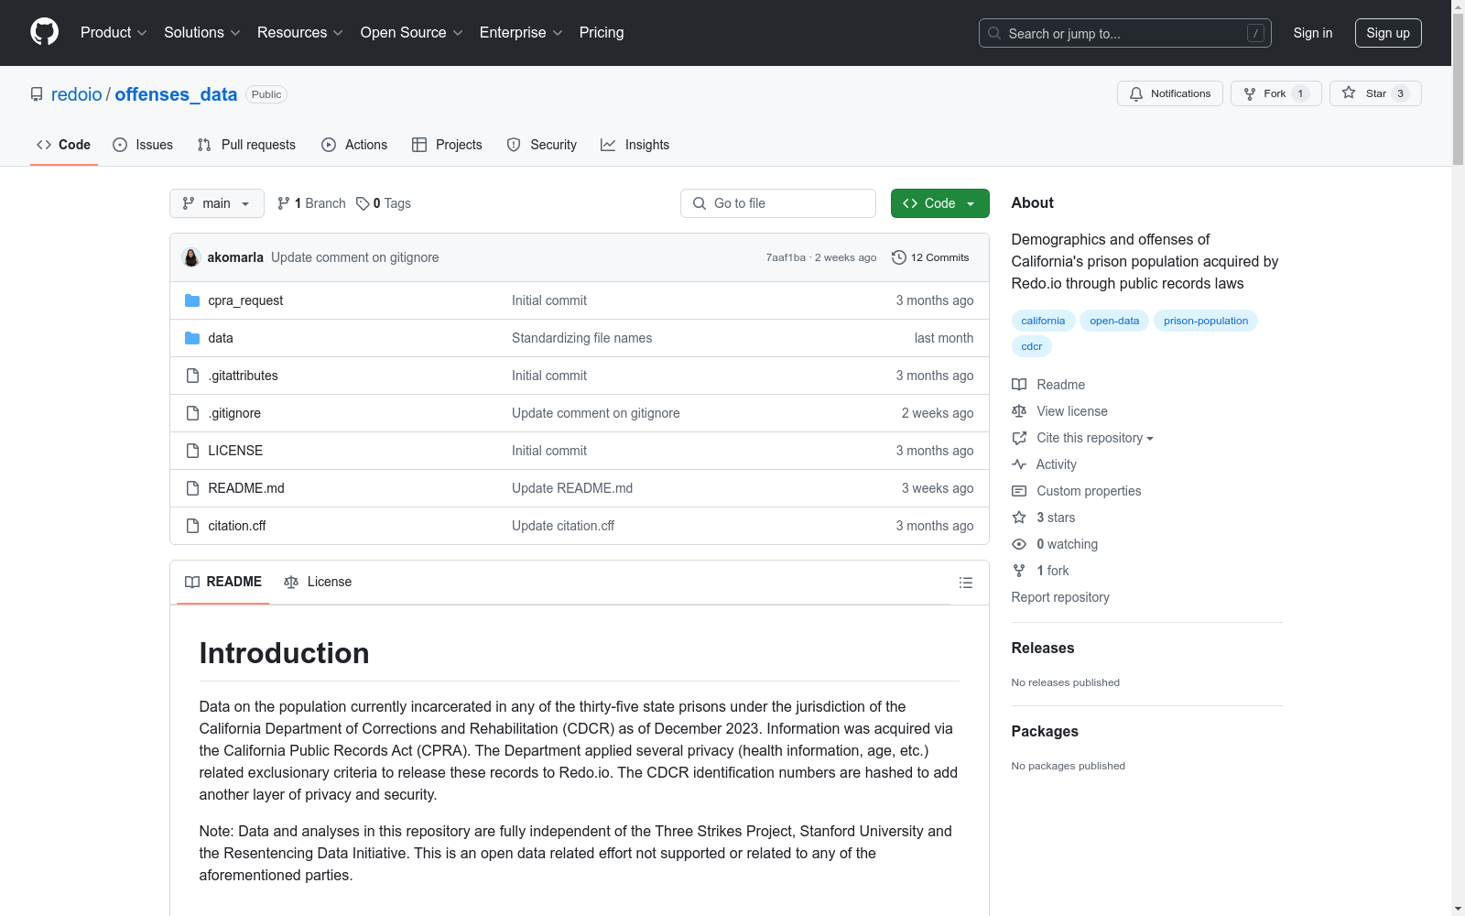Open the 12 Commits link
Screen dimensions: 1465x916
(x=930, y=257)
